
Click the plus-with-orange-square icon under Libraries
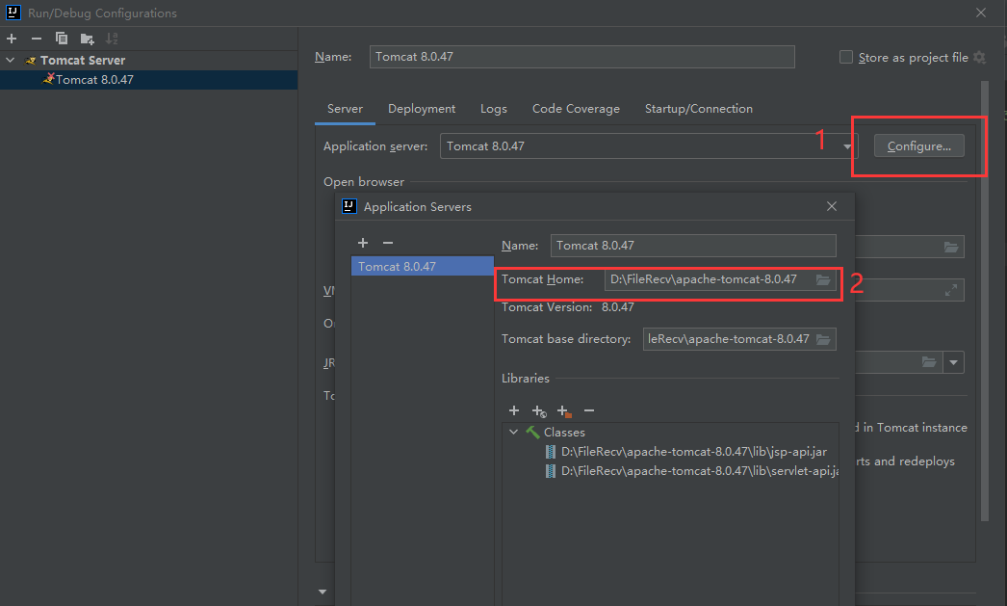(x=564, y=411)
